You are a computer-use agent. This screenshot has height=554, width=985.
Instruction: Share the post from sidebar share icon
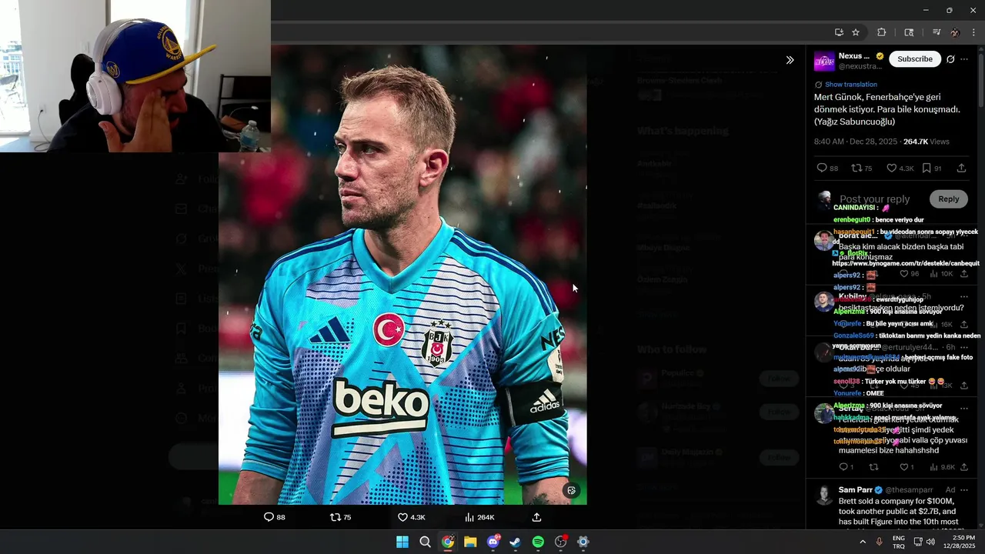click(961, 168)
